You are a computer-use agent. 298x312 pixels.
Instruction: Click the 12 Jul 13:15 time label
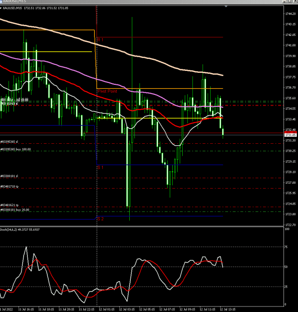[228, 310]
